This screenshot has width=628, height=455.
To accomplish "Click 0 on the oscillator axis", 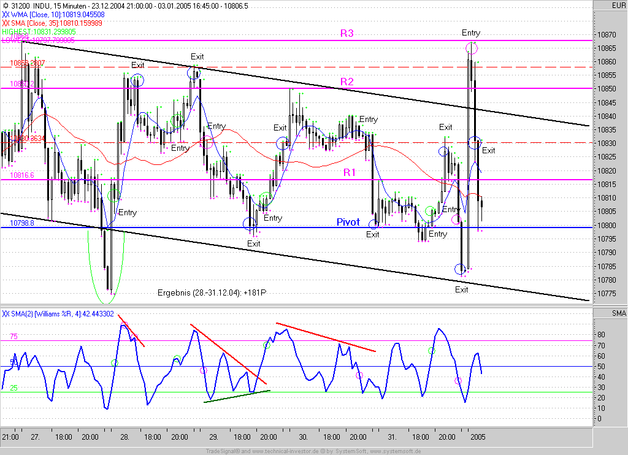I will tap(600, 419).
